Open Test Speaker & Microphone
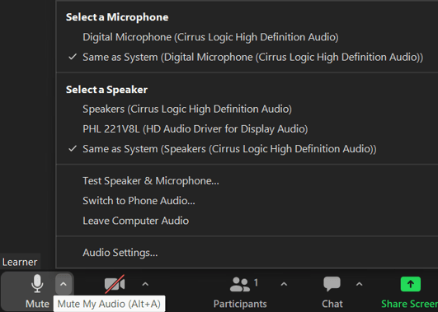438x312 pixels. (151, 181)
